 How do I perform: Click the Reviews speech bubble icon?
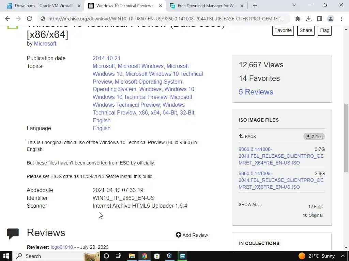13,234
